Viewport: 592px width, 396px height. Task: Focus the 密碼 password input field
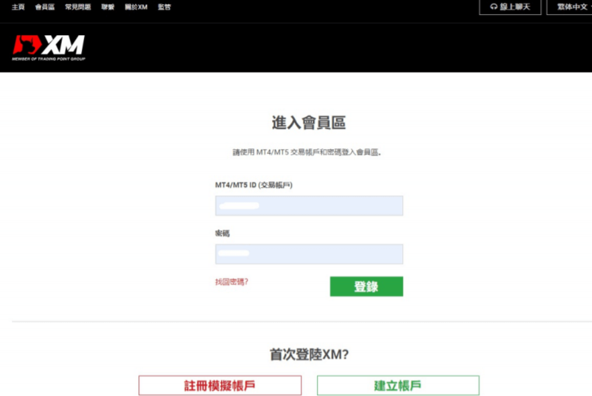click(x=309, y=254)
